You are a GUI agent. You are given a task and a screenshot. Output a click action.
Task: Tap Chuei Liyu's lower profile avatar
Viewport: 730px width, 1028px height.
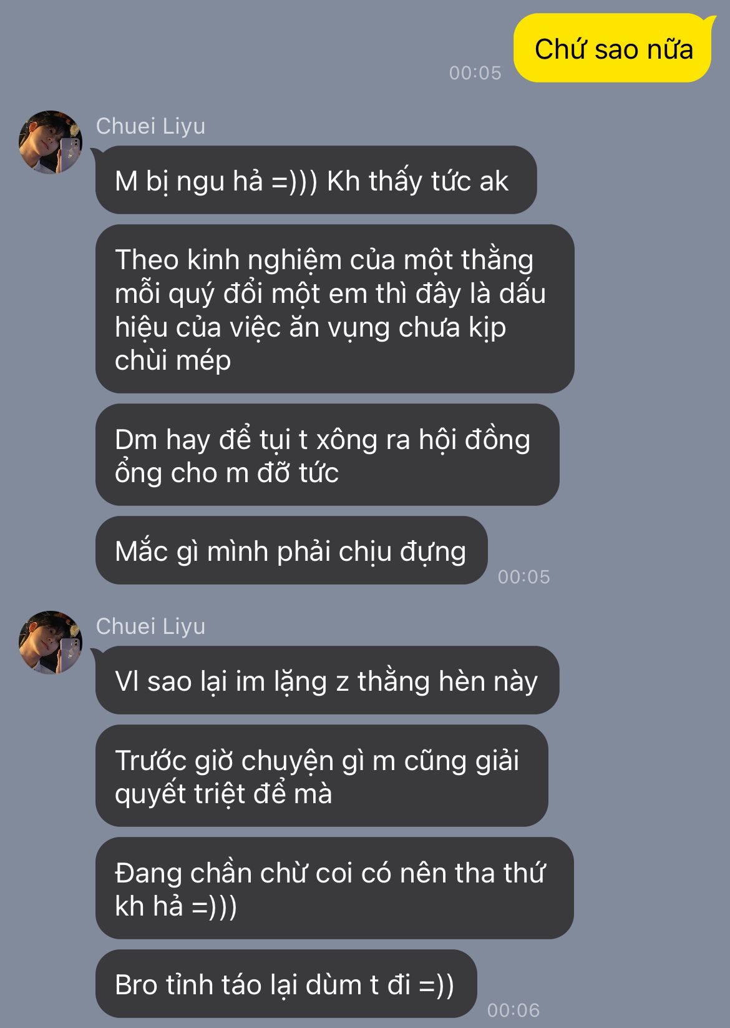[x=51, y=643]
